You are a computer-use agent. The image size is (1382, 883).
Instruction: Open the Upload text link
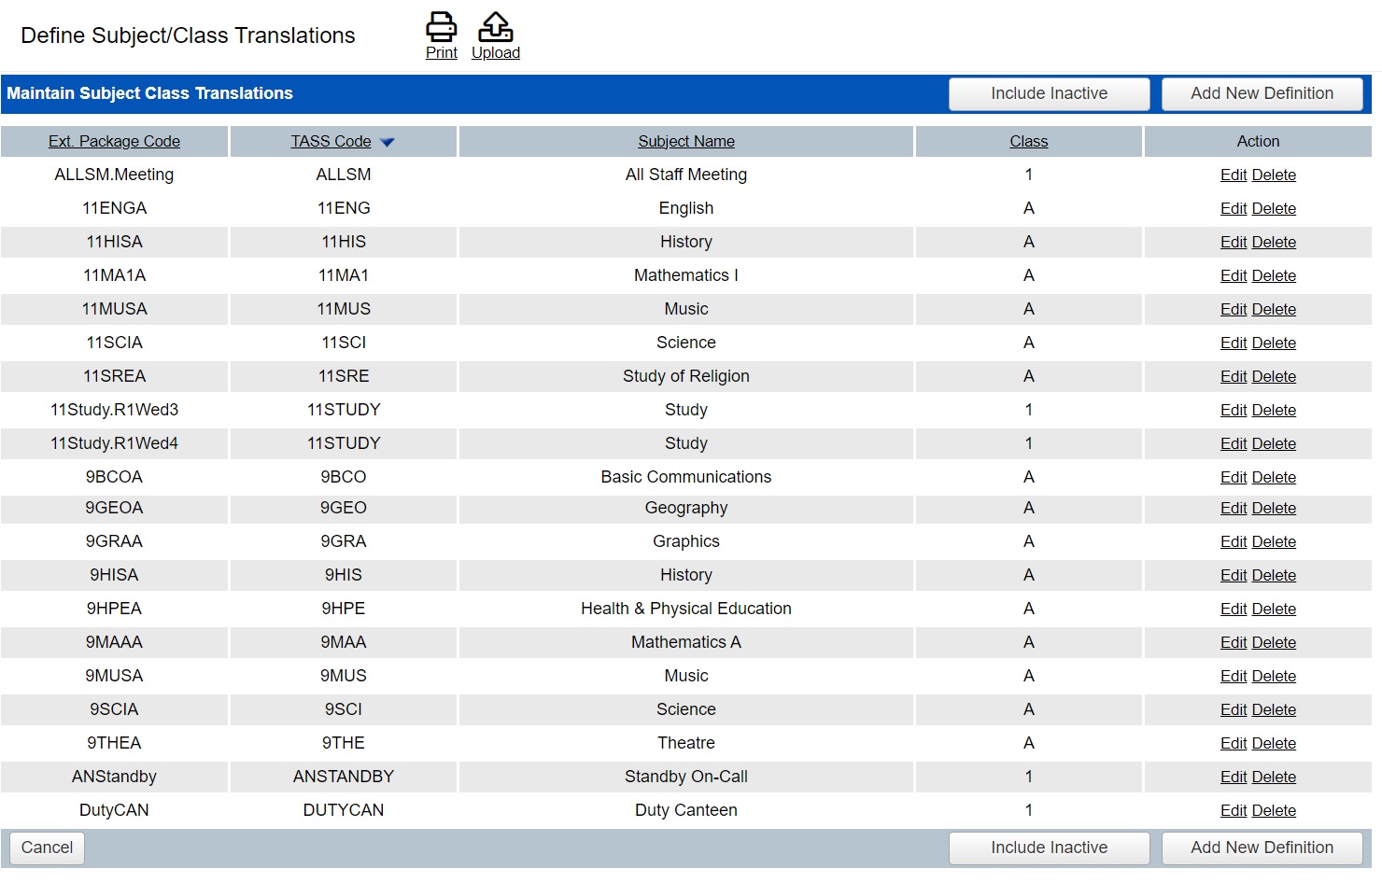coord(496,53)
